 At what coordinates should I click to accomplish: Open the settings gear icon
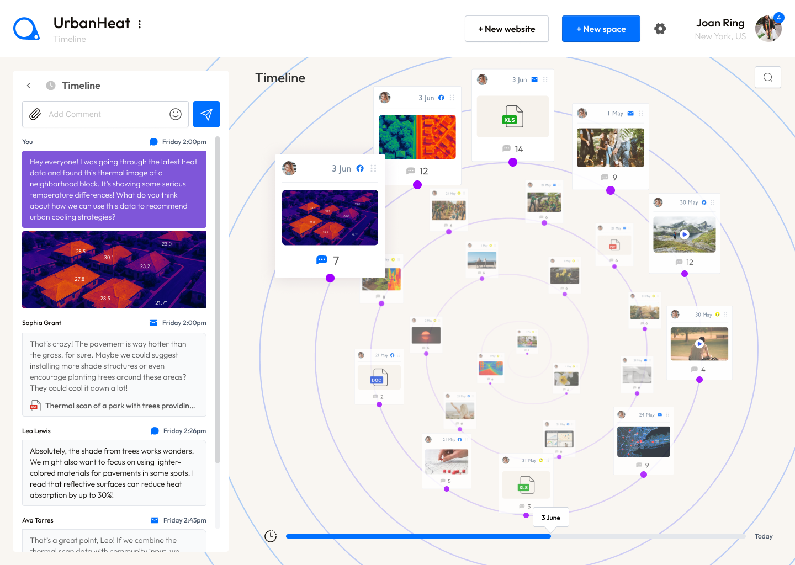point(660,29)
